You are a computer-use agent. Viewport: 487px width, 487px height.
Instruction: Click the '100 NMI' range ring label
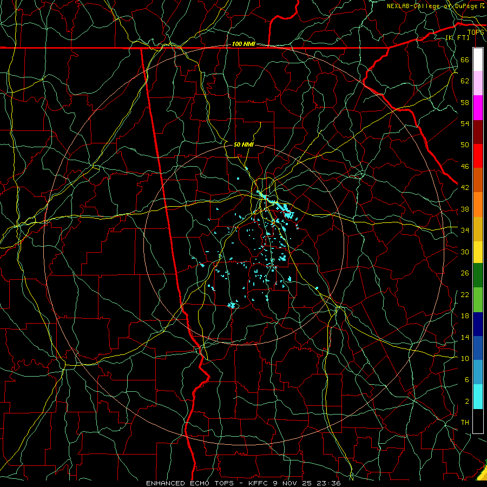243,44
